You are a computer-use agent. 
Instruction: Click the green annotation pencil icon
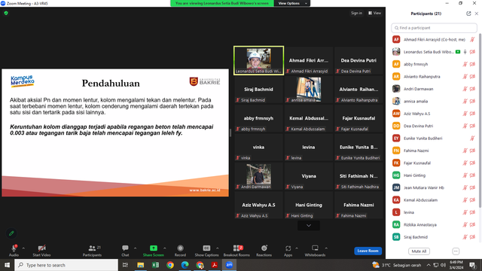coord(11,233)
